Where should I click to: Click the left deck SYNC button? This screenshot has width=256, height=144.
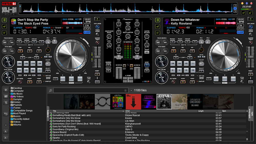(97, 82)
